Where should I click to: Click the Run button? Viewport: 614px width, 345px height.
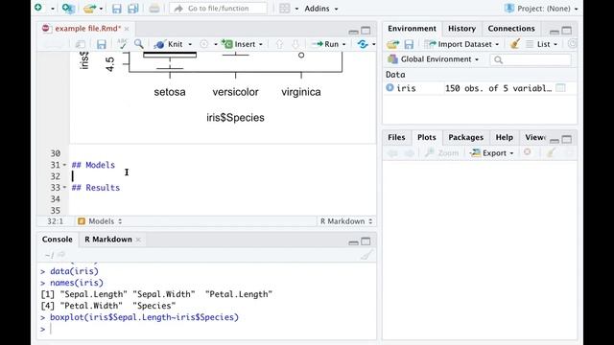pyautogui.click(x=326, y=44)
